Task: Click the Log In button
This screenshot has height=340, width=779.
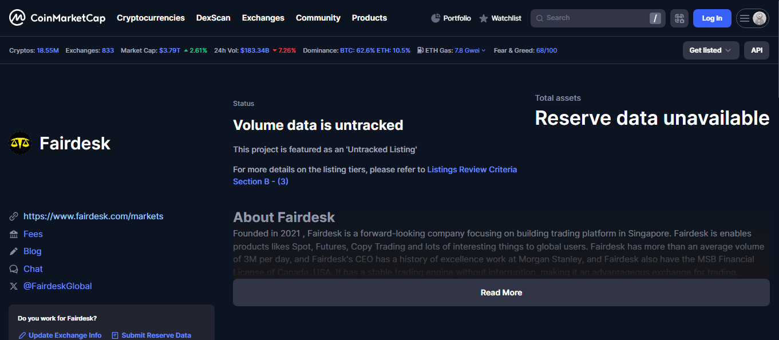Action: point(711,18)
